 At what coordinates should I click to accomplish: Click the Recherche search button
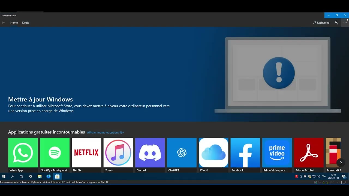(x=321, y=23)
